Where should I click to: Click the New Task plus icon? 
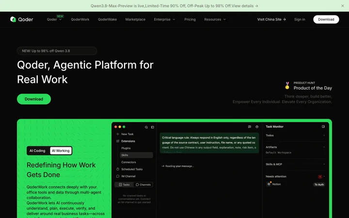click(x=118, y=134)
